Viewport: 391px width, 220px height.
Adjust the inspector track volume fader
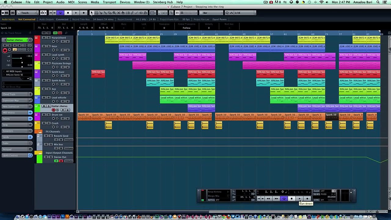pos(21,58)
